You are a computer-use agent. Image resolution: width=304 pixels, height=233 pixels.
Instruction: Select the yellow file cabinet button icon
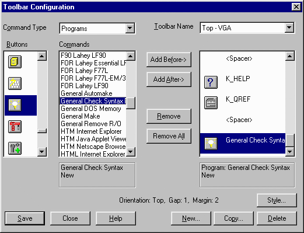[x=15, y=62]
